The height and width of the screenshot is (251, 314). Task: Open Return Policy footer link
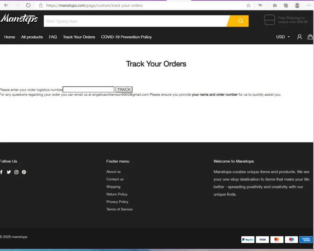[x=117, y=194]
